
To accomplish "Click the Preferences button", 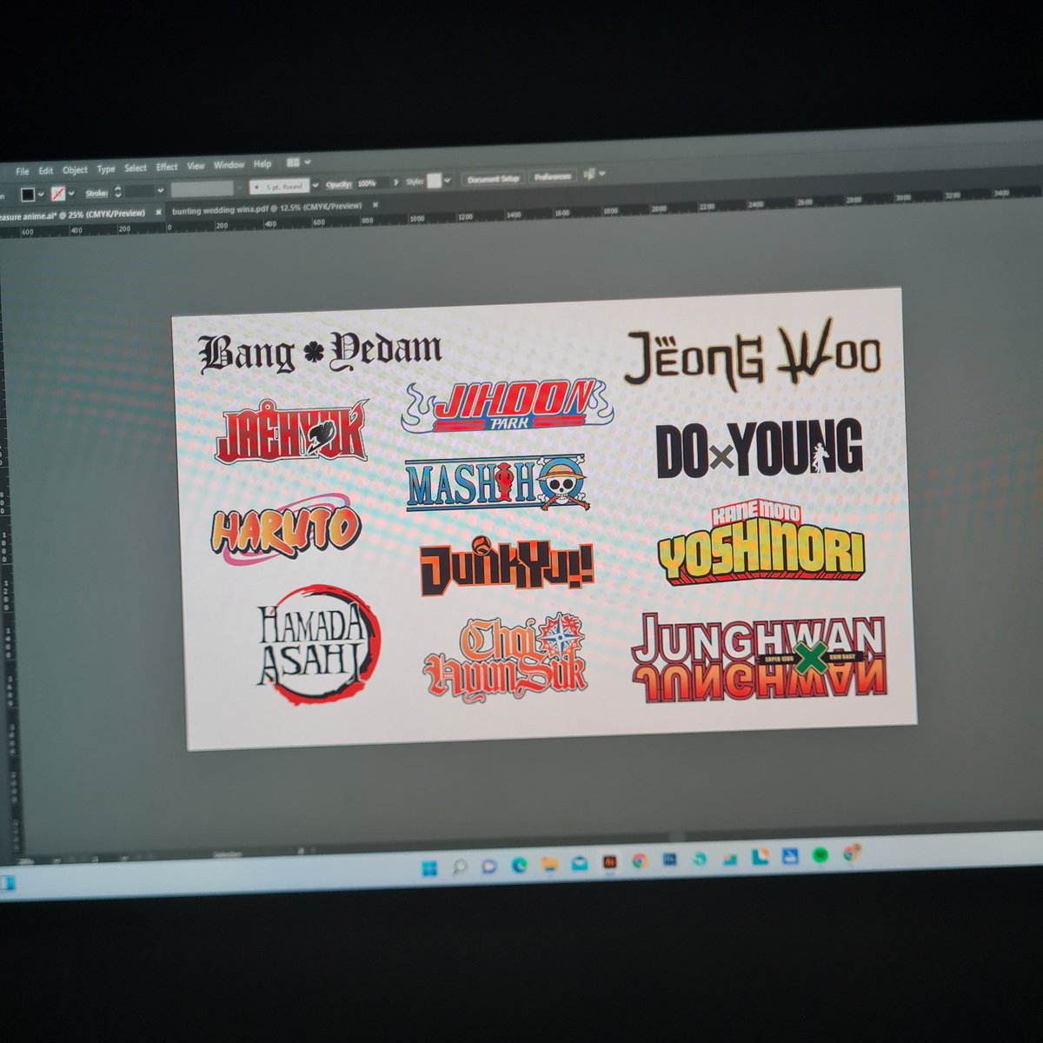I will [553, 177].
